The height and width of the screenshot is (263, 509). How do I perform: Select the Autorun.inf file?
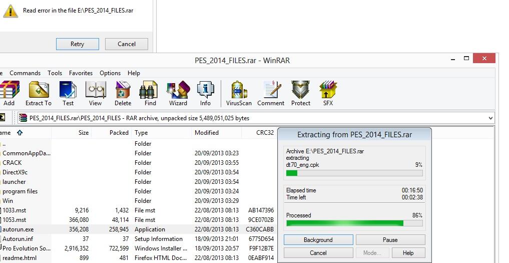pyautogui.click(x=138, y=238)
